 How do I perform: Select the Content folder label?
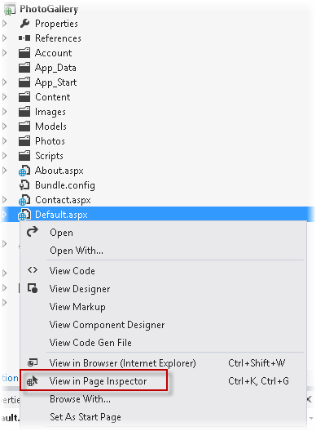[x=53, y=97]
